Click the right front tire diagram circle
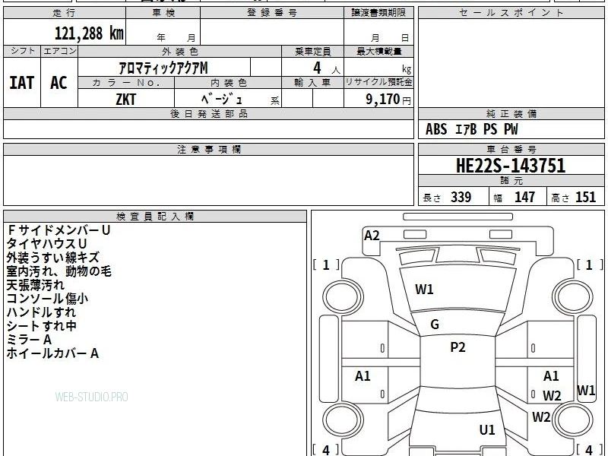Screen dimensions: 608x456 coord(572,297)
